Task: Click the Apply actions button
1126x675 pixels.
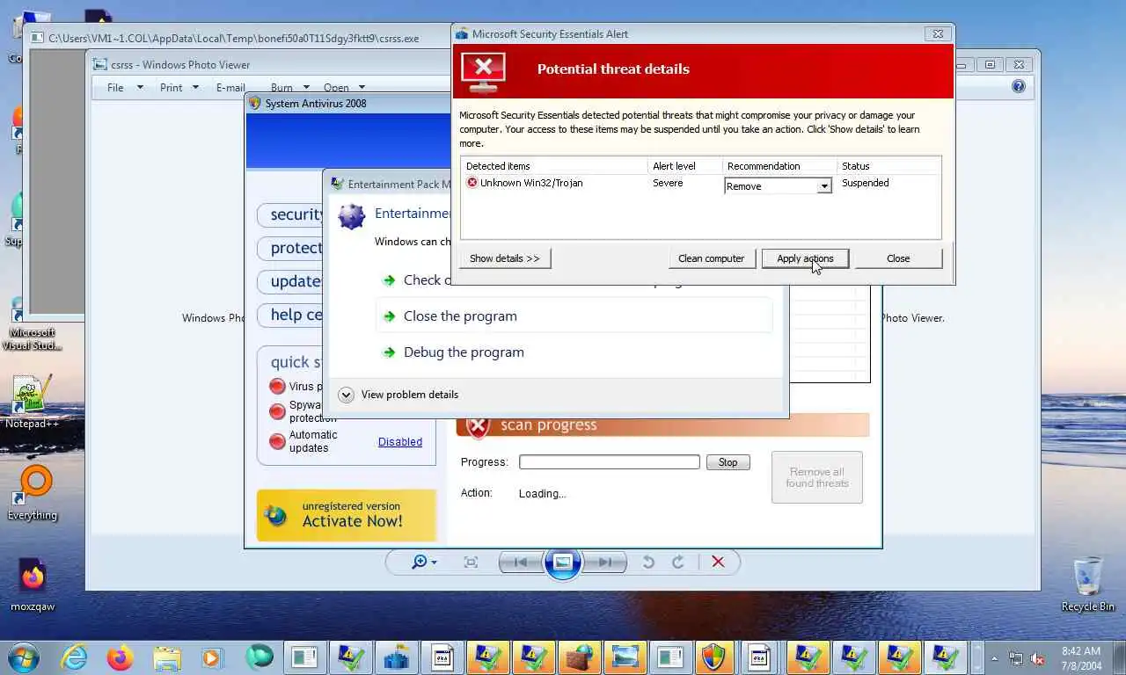Action: [x=805, y=258]
